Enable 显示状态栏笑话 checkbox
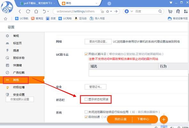The height and width of the screenshot is (128, 189). 86,99
